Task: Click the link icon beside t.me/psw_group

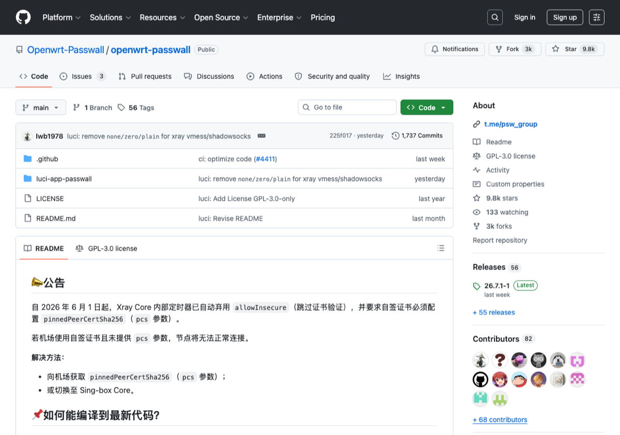Action: (x=476, y=124)
